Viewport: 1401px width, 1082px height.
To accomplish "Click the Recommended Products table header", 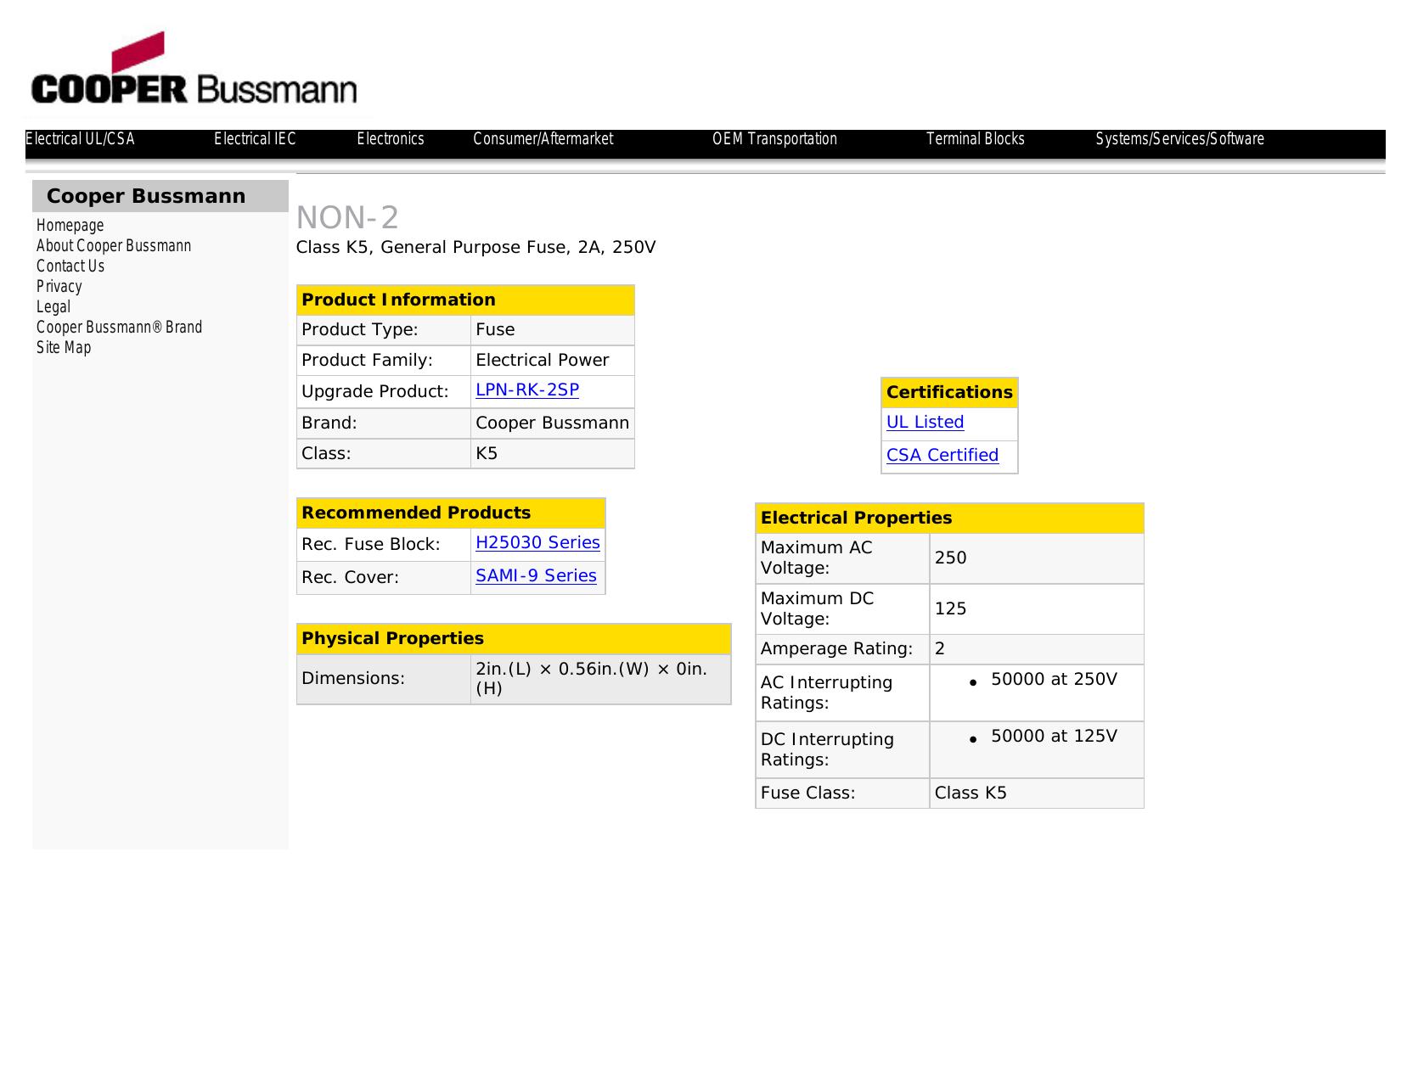I will point(451,513).
